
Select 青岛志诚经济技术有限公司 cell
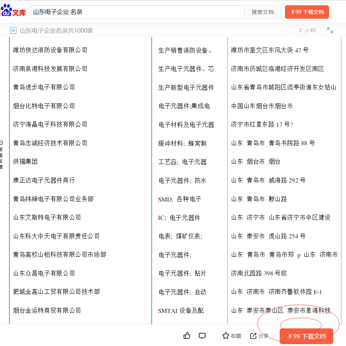pyautogui.click(x=50, y=143)
